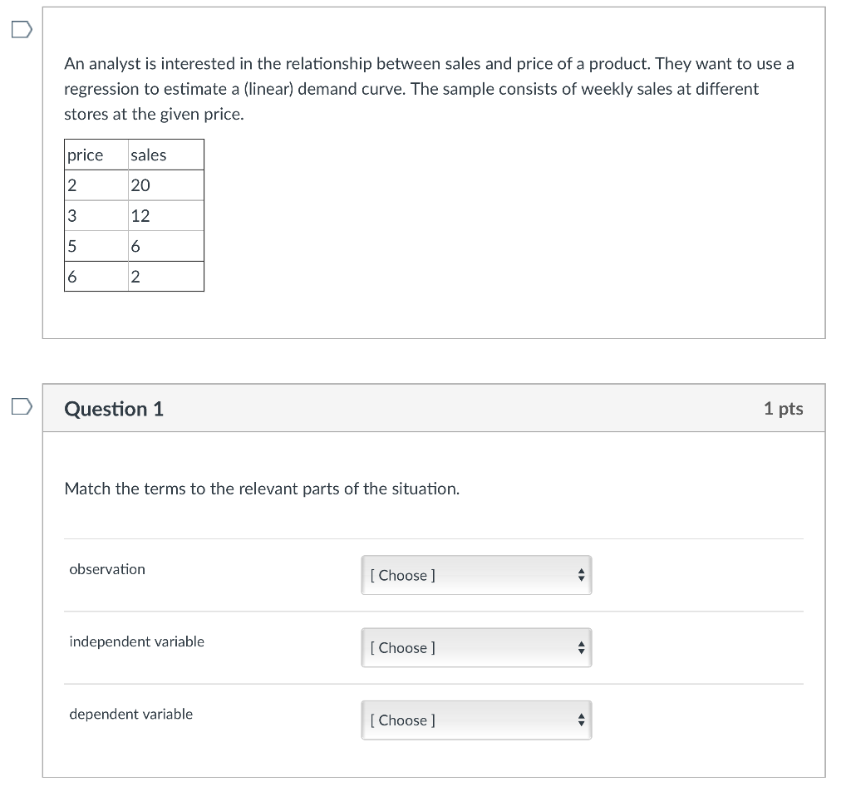Click the price value 2 in the table
This screenshot has width=851, height=801.
click(71, 184)
